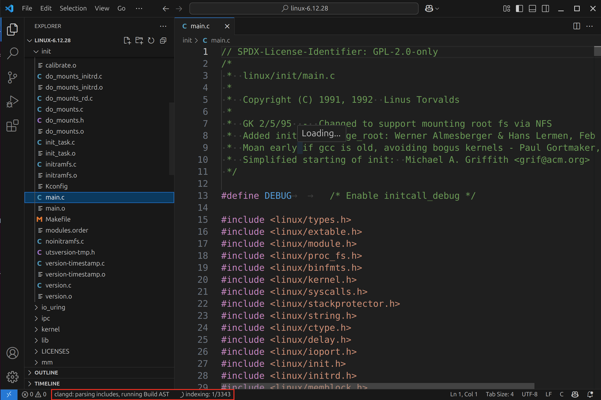601x400 pixels.
Task: Open the Search view in activity bar
Action: pos(12,53)
